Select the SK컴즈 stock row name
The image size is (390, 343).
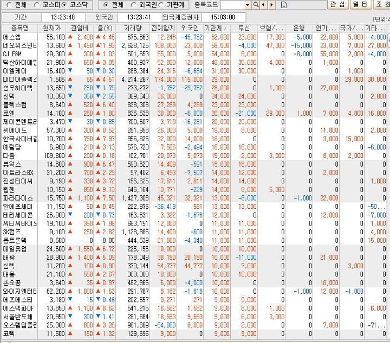click(x=12, y=232)
